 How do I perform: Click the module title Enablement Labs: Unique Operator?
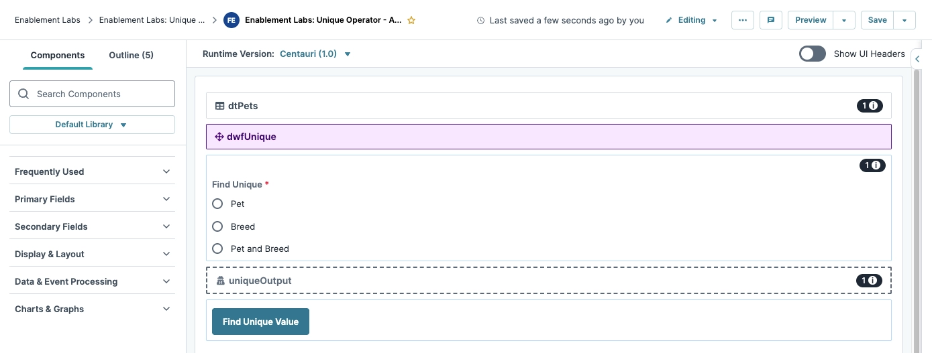pos(323,20)
